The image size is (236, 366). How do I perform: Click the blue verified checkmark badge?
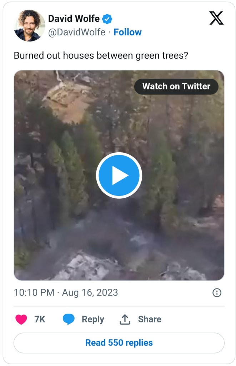[107, 19]
